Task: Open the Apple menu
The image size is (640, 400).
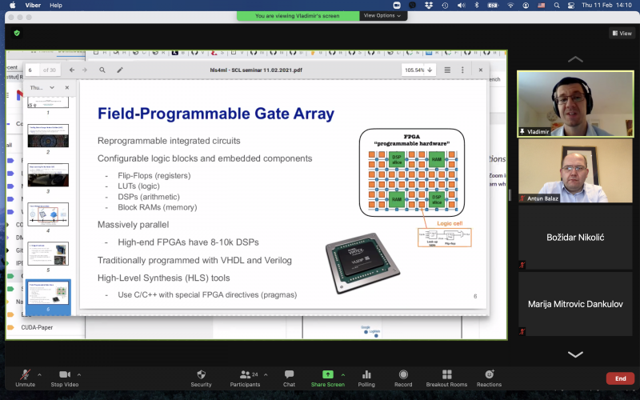Action: 12,6
